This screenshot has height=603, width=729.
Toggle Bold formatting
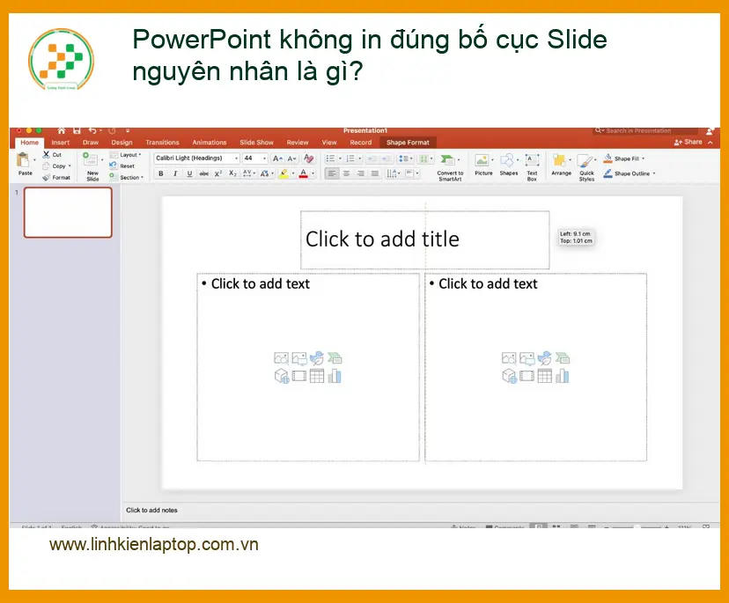[x=161, y=173]
